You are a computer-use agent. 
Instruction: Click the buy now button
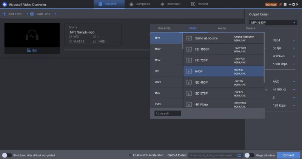(x=271, y=5)
